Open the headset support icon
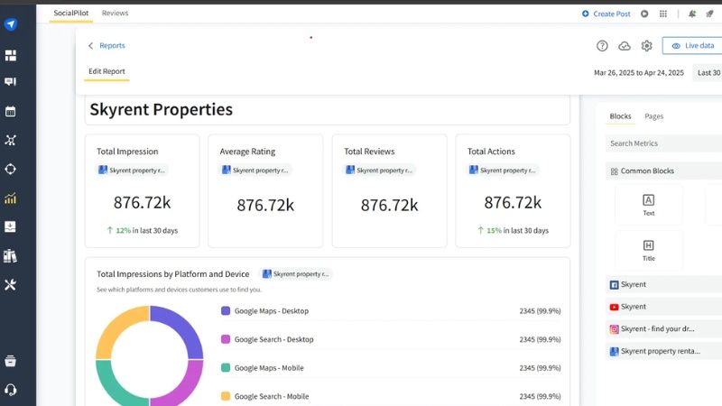This screenshot has width=722, height=406. [10, 390]
